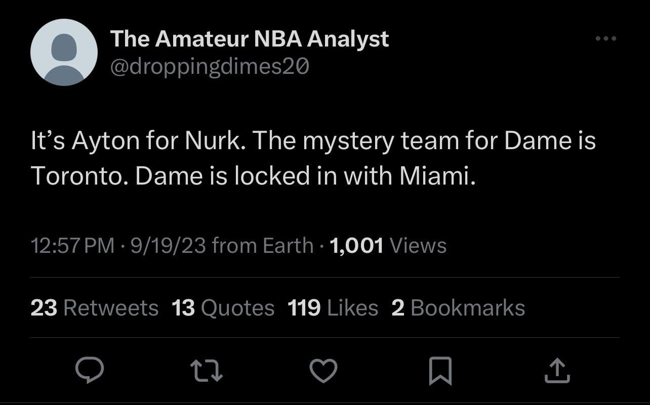Like the tweet with the heart icon
The width and height of the screenshot is (650, 405).
coord(323,370)
